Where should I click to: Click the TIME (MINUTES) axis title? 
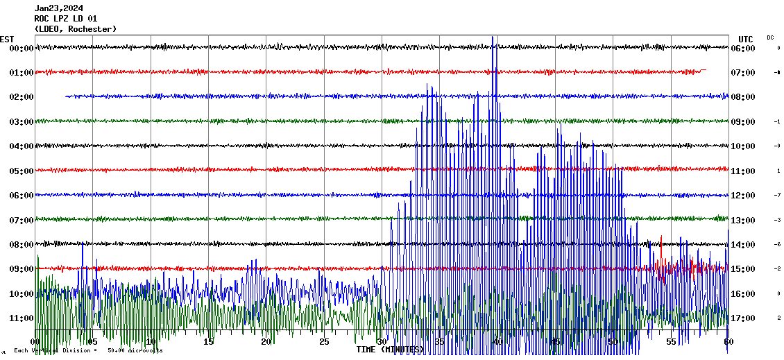(389, 350)
